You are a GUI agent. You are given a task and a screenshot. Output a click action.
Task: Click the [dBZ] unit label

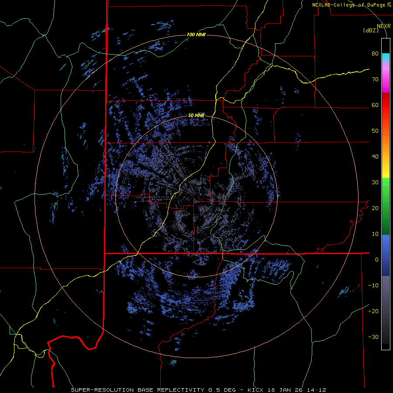coord(371,31)
